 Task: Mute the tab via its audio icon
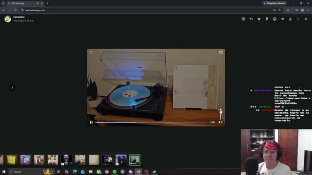click(38, 3)
